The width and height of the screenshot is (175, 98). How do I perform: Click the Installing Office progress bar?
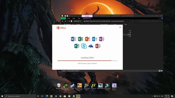coord(87,61)
